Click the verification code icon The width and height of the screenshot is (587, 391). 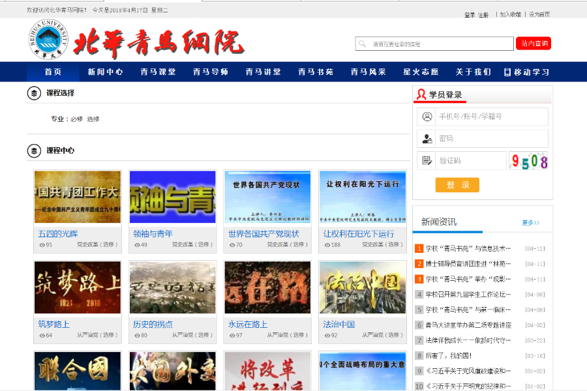tap(427, 160)
